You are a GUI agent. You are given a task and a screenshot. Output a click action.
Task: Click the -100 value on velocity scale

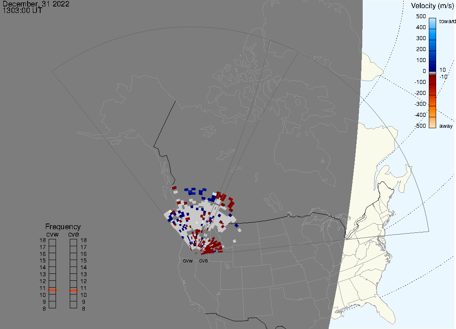(420, 82)
